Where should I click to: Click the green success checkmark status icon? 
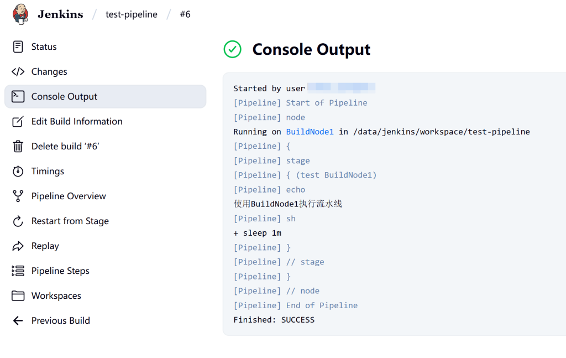point(232,49)
